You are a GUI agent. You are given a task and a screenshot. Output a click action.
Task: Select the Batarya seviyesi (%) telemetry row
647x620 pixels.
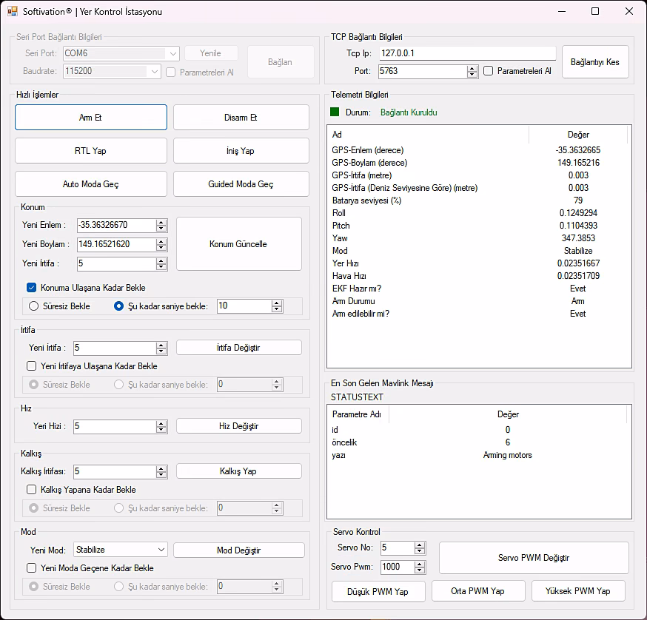pos(479,201)
